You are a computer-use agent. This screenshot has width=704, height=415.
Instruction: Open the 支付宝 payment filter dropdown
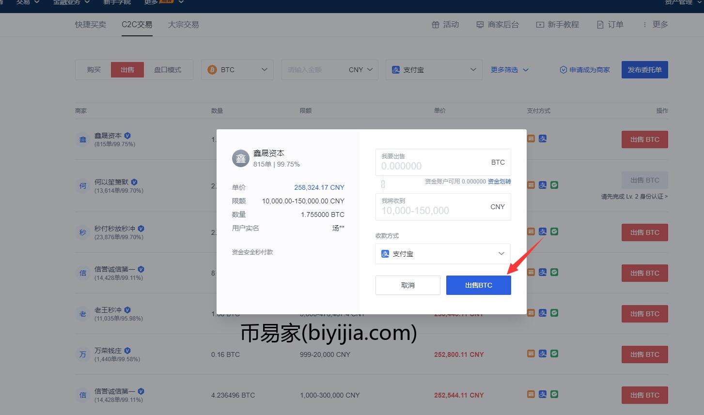click(x=434, y=70)
